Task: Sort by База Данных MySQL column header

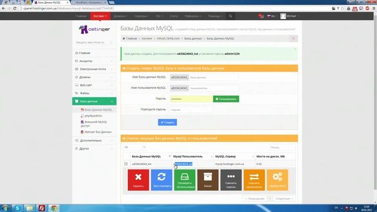Action: click(151, 157)
